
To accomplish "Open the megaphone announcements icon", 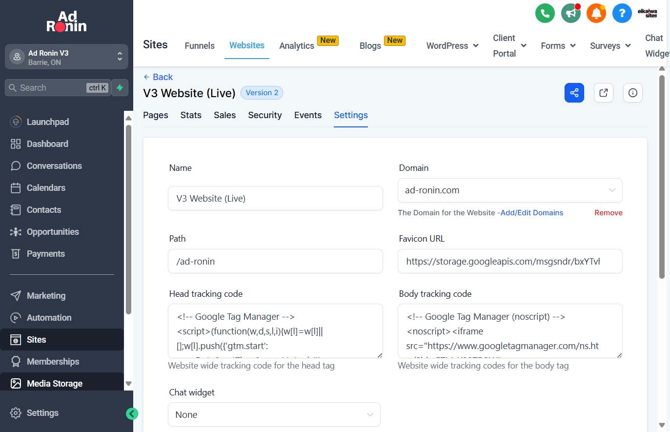I will (x=571, y=13).
